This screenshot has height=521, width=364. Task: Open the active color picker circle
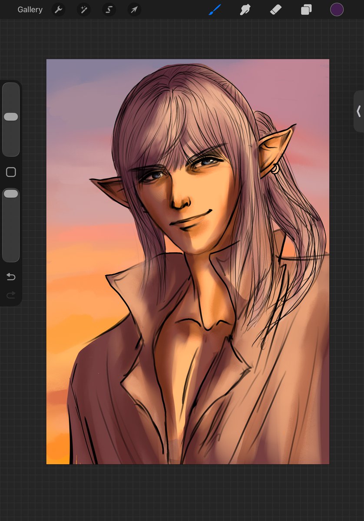[337, 10]
